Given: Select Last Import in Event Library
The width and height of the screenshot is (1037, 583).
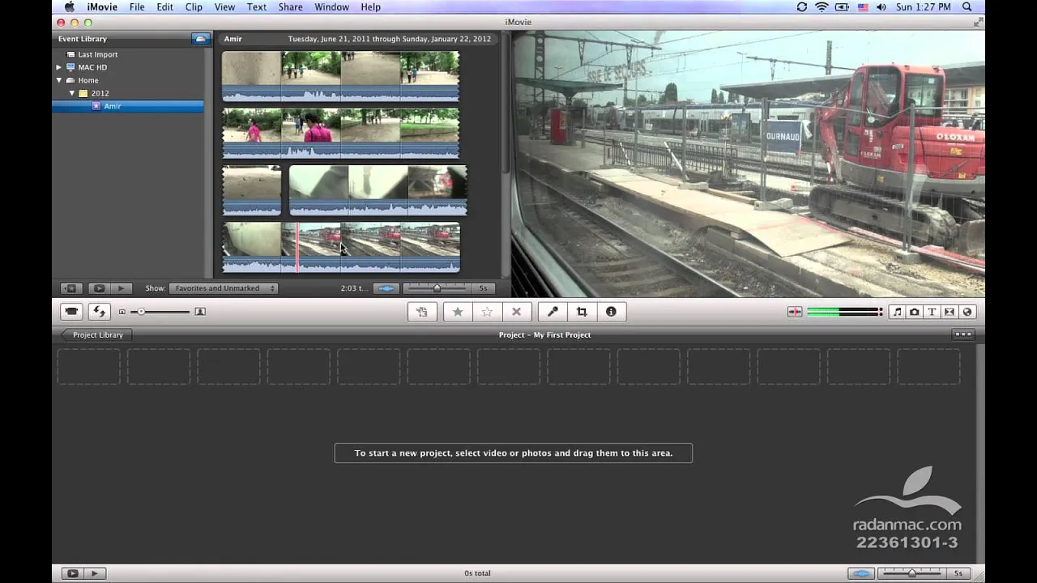Looking at the screenshot, I should (x=97, y=54).
